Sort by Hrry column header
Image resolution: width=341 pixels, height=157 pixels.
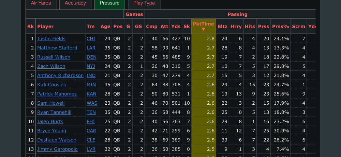pos(236,27)
